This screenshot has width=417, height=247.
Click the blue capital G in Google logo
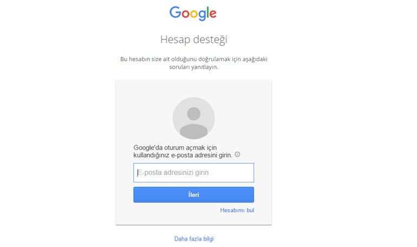tap(175, 12)
